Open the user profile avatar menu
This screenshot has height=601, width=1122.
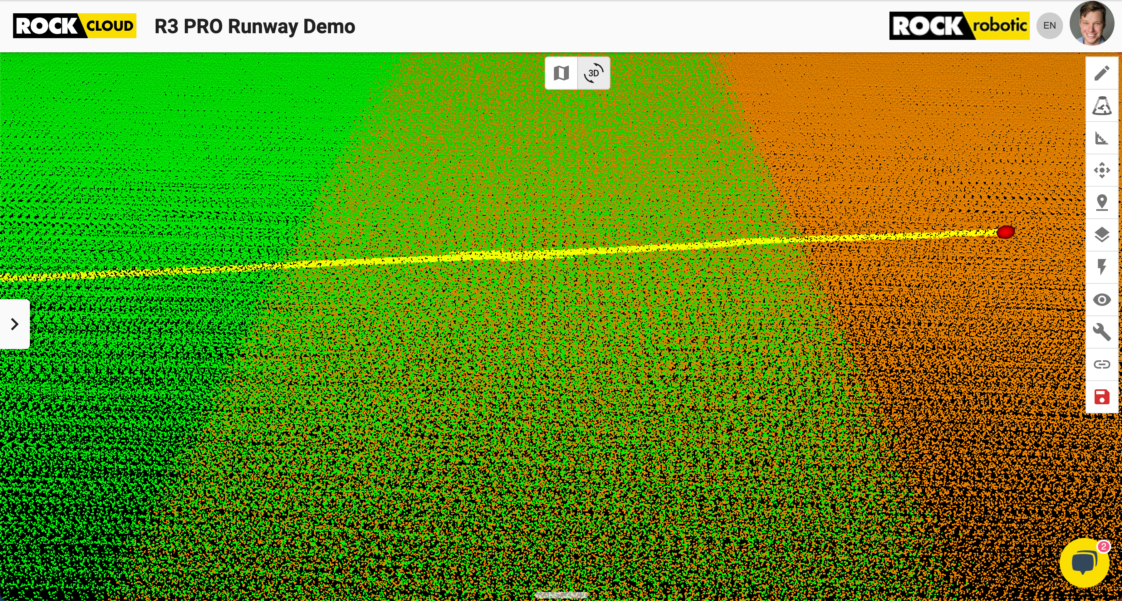coord(1092,23)
